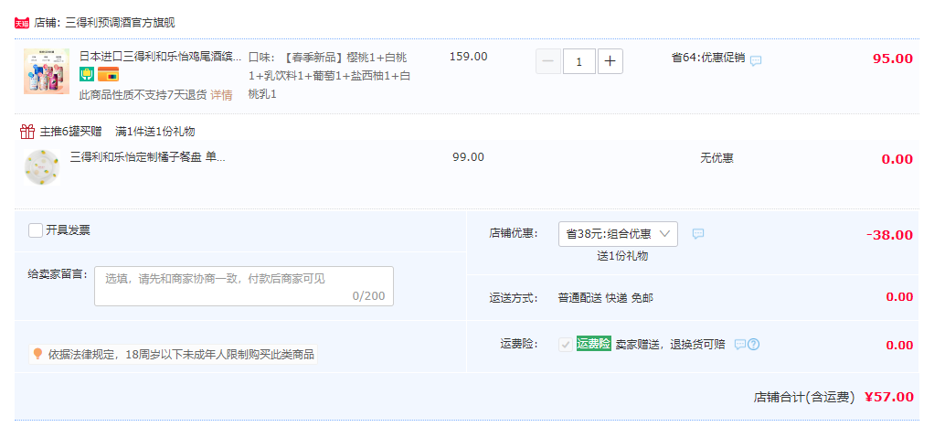Click the 99.00 gift item price

pos(468,157)
